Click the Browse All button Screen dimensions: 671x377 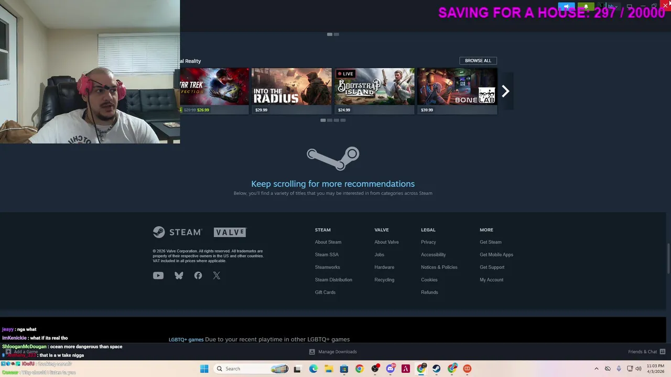tap(478, 61)
